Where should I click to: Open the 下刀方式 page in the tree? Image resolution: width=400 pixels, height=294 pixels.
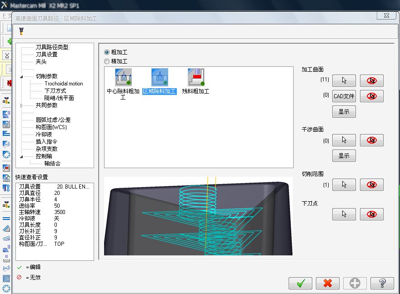(55, 91)
